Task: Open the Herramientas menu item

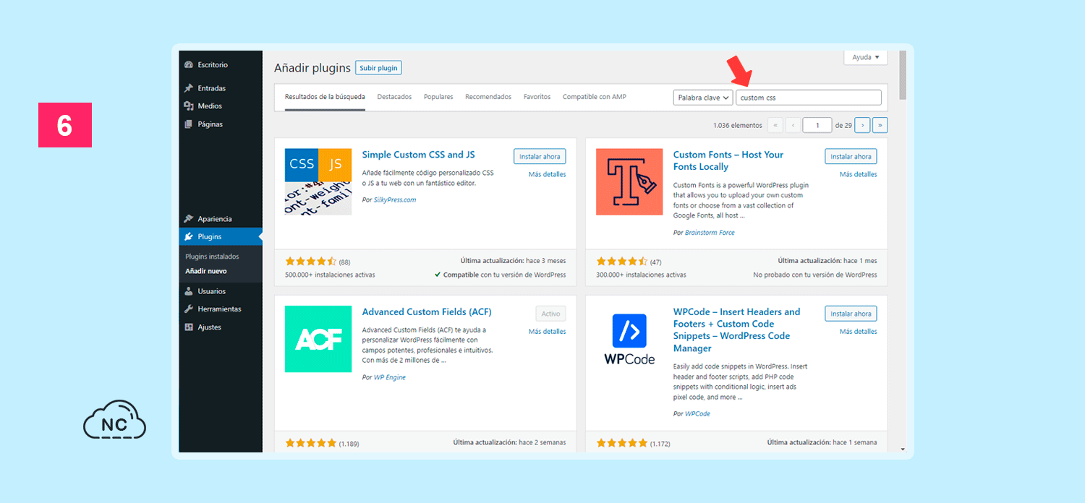Action: (221, 309)
